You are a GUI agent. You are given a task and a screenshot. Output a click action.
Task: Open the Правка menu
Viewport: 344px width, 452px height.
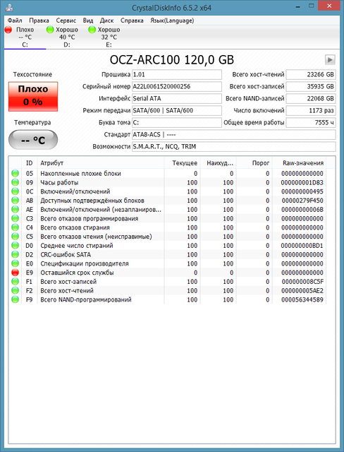pyautogui.click(x=39, y=20)
